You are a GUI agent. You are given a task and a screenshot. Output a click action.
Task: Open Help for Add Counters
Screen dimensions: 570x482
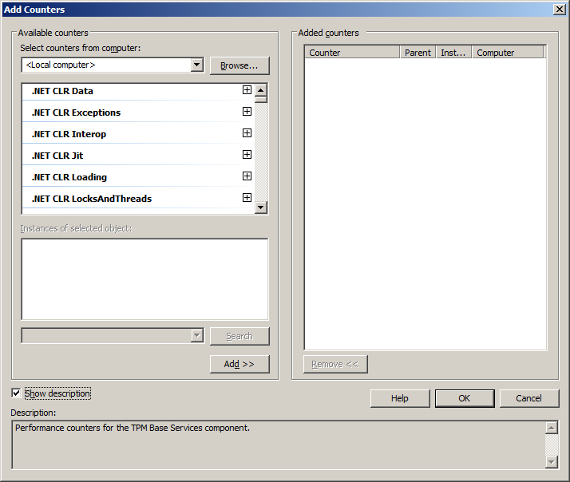point(400,398)
